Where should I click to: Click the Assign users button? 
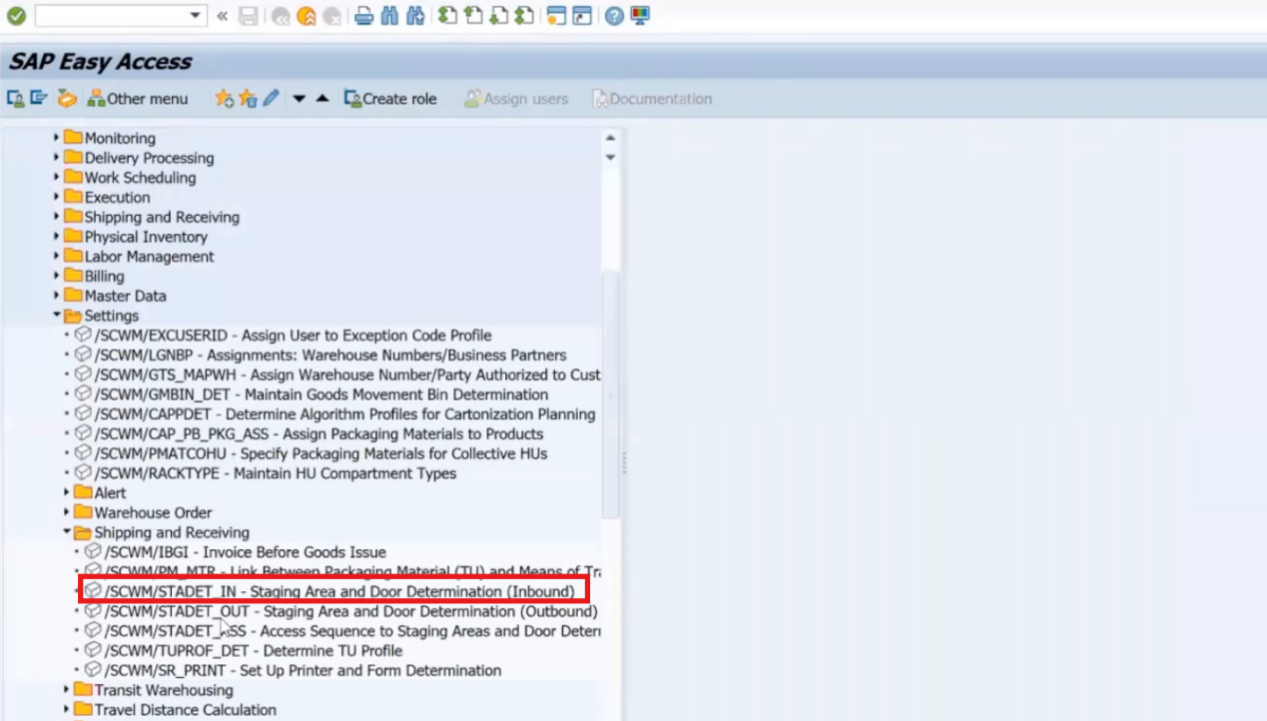click(x=516, y=98)
